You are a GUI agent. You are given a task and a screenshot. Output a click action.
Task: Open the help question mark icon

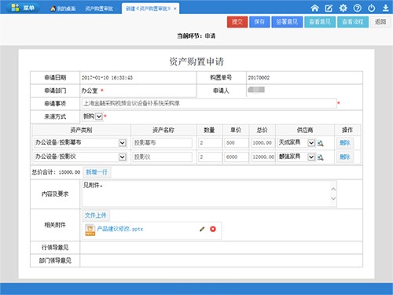tap(357, 8)
